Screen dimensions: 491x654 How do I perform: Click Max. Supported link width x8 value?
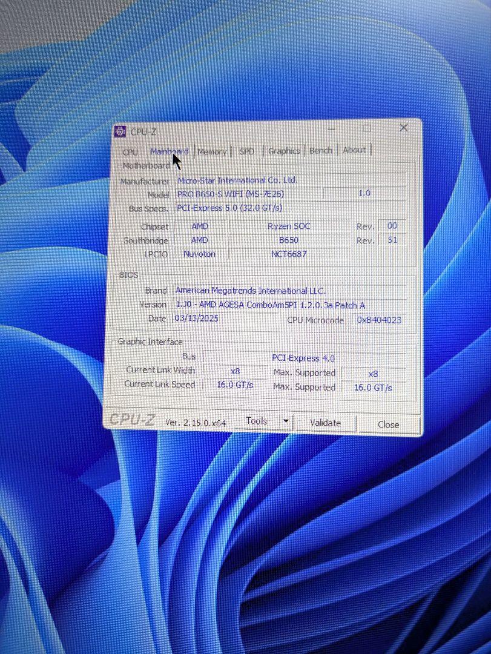click(x=373, y=374)
